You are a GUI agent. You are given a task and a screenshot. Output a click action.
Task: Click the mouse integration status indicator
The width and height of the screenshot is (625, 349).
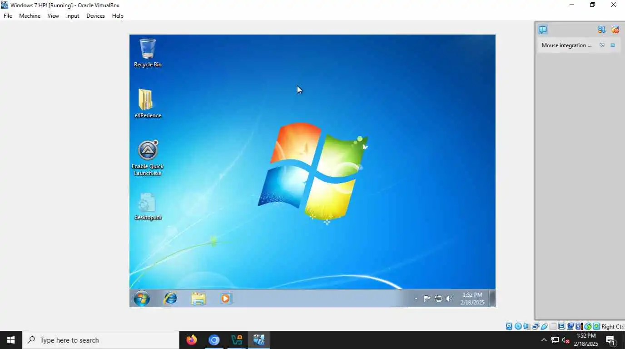click(x=587, y=326)
